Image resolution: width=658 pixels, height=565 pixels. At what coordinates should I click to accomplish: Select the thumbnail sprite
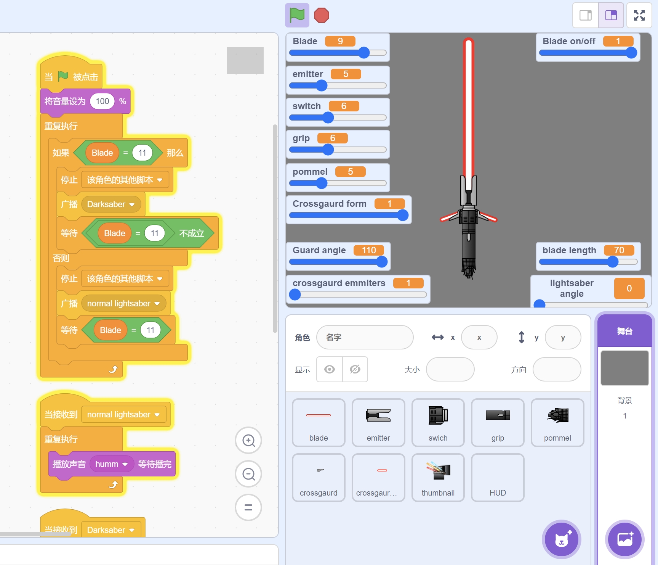(438, 478)
